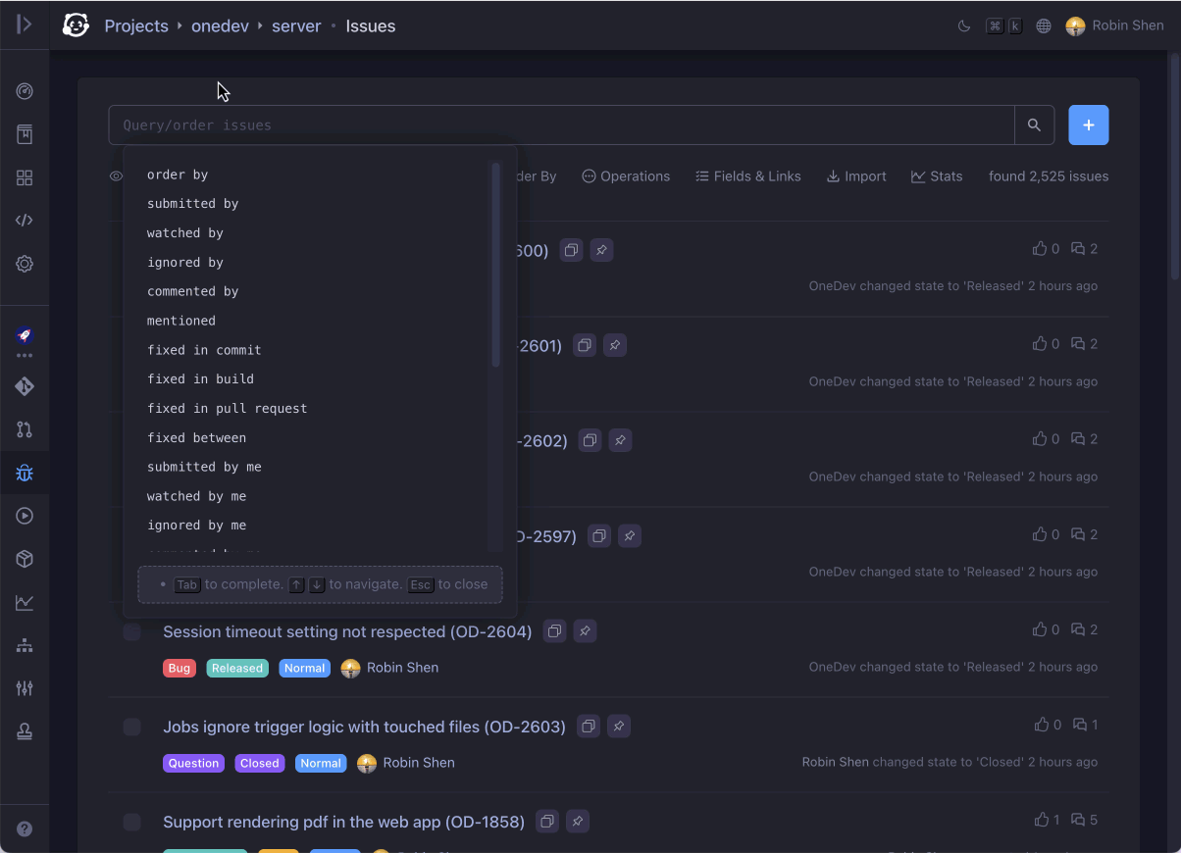
Task: Toggle the checkbox for Session timeout issue
Action: tap(131, 631)
